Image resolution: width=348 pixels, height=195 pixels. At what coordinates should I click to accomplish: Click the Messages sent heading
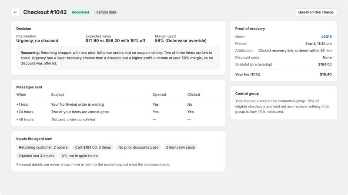click(29, 87)
